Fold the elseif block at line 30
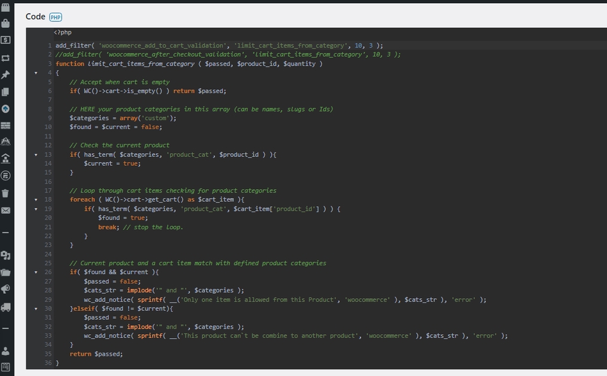607x376 pixels. coord(36,308)
